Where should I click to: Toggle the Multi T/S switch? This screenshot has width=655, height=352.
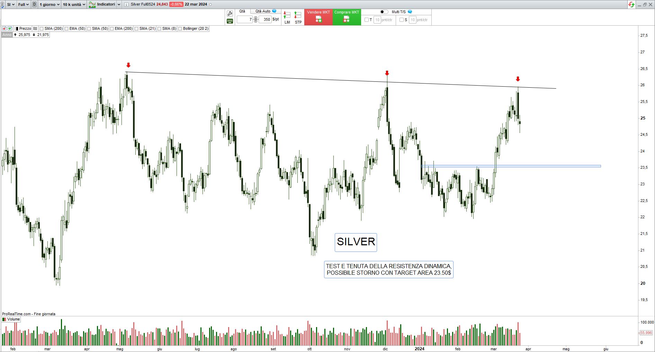(384, 12)
